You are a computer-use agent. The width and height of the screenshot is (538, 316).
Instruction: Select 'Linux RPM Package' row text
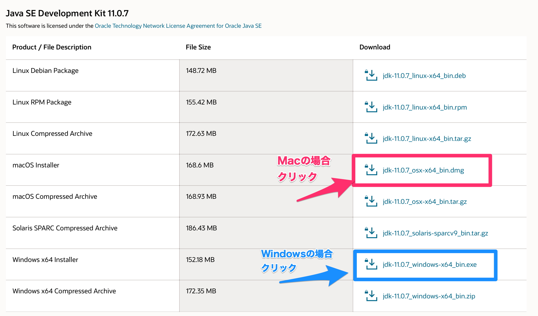click(42, 102)
